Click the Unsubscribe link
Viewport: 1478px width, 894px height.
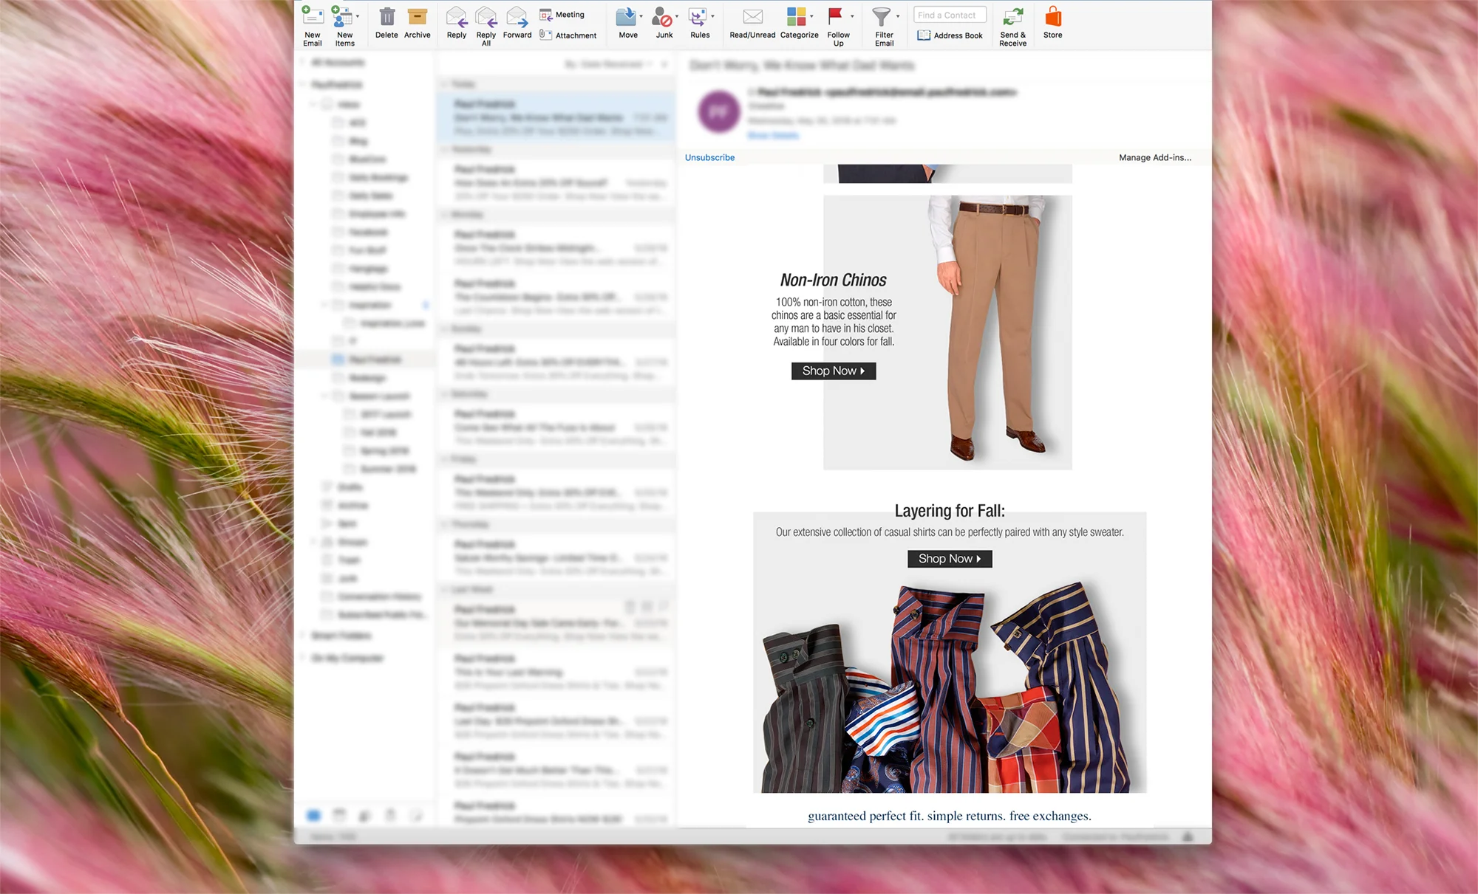[709, 157]
